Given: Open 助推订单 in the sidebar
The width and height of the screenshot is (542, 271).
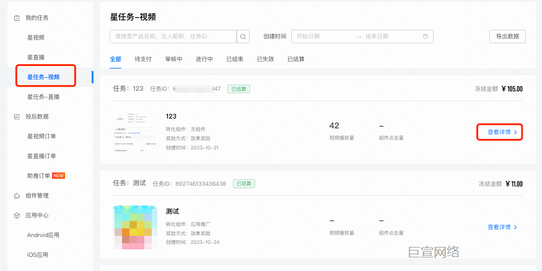Looking at the screenshot, I should (38, 176).
